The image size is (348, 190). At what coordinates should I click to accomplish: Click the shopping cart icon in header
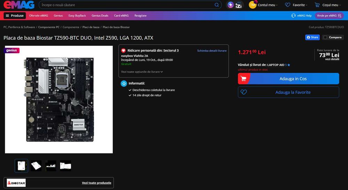pos(317,5)
